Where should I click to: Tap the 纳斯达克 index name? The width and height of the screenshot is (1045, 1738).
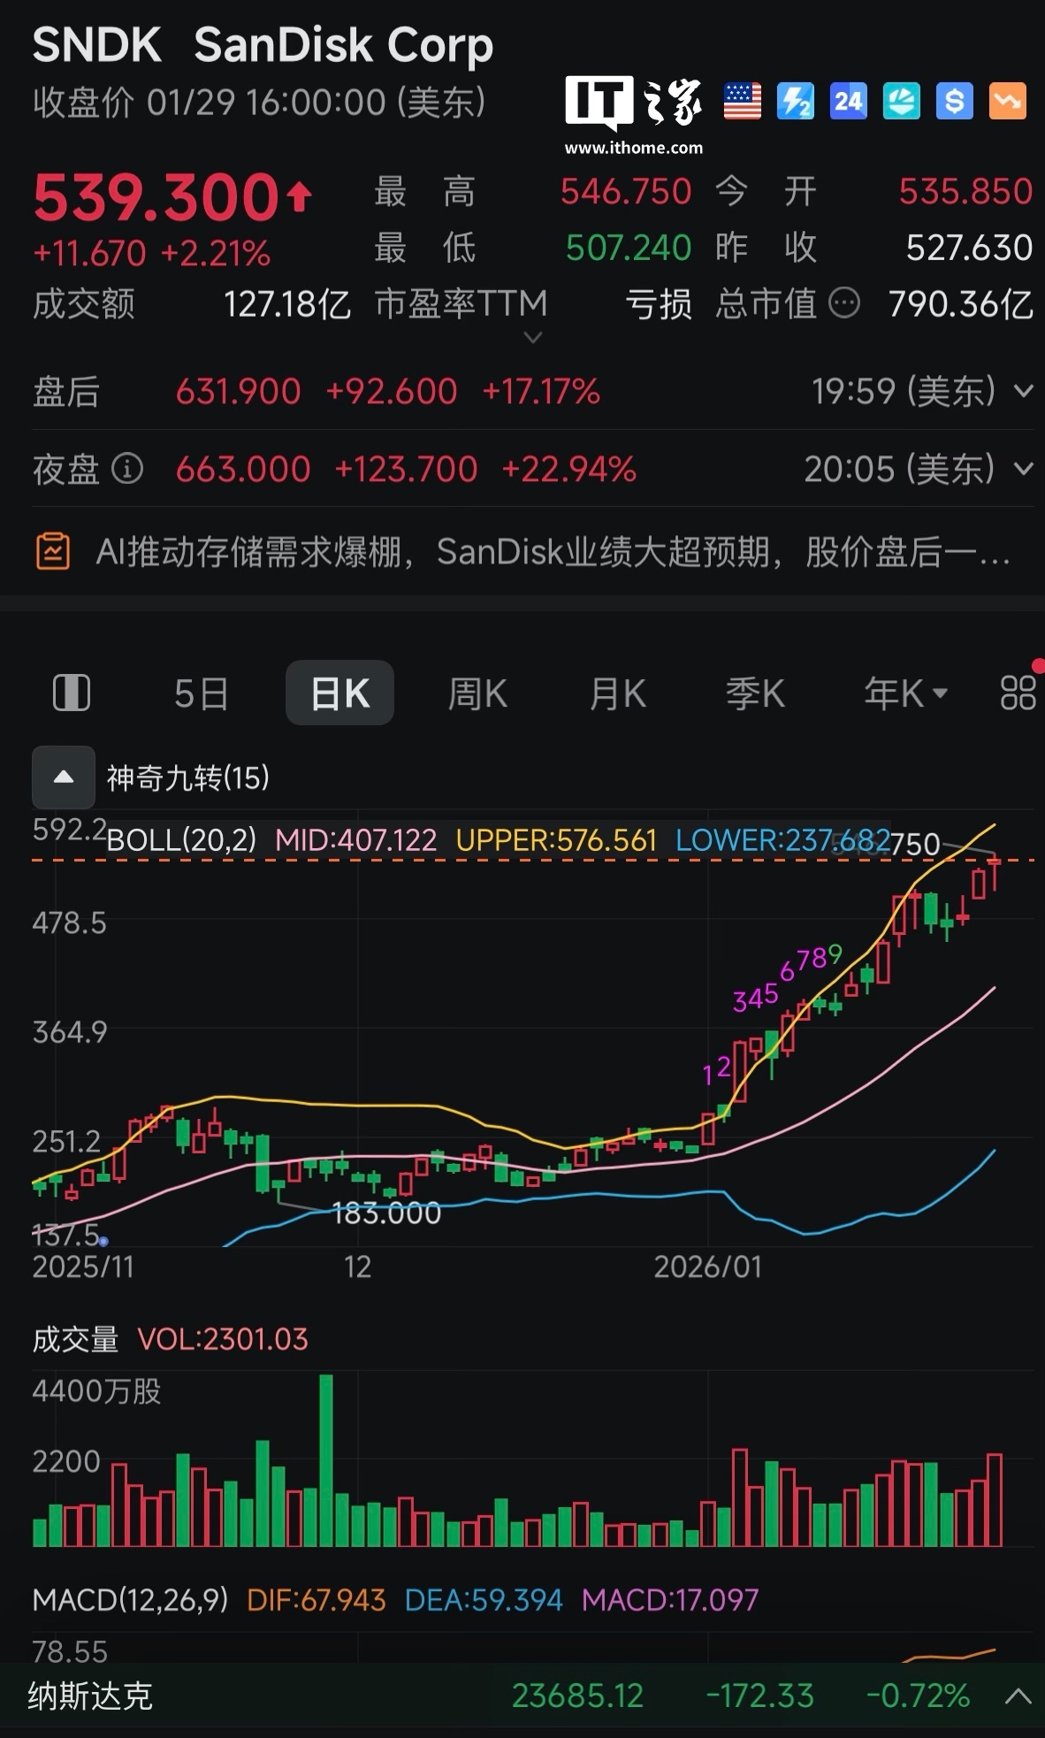(90, 1696)
